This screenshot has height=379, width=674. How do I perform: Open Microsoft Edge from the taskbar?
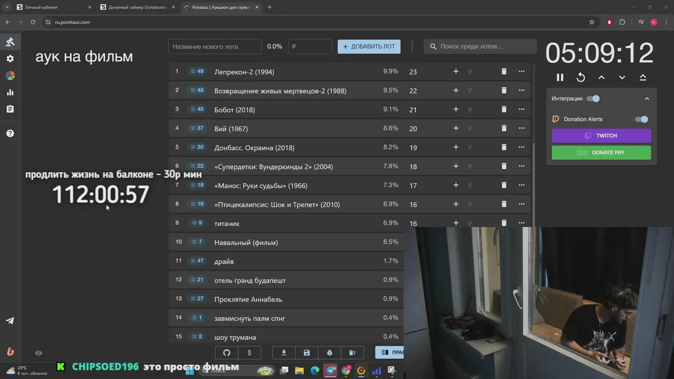tap(314, 371)
